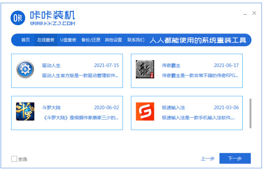Select the 联系我们 tab
The height and width of the screenshot is (170, 264).
click(136, 40)
